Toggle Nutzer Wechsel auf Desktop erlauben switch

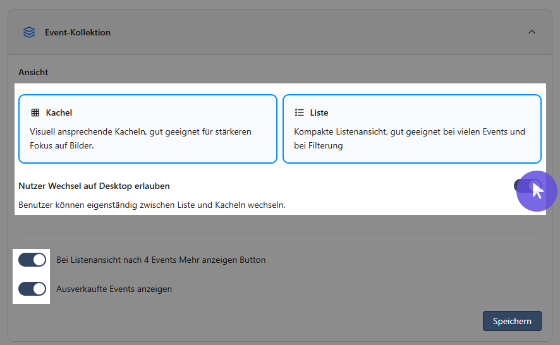pos(528,186)
